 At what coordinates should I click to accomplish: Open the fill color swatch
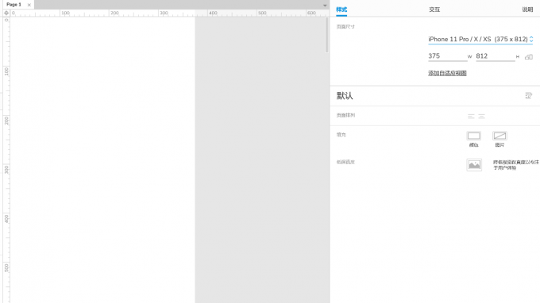tap(473, 136)
